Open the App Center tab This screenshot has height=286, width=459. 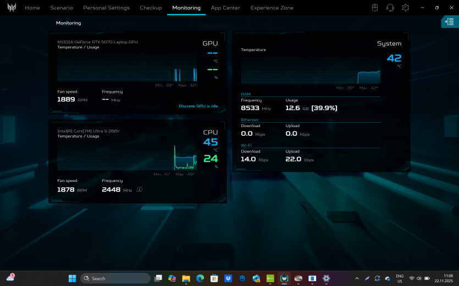coord(225,8)
